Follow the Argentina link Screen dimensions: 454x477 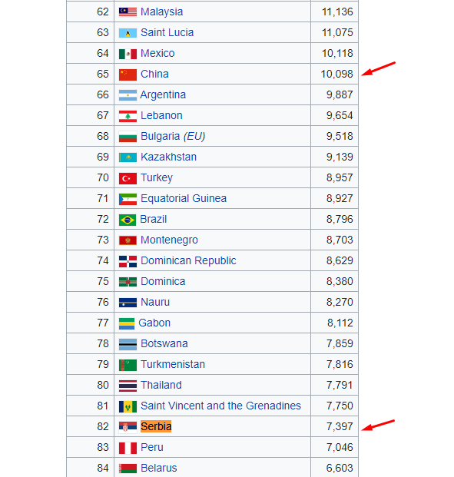tap(163, 95)
